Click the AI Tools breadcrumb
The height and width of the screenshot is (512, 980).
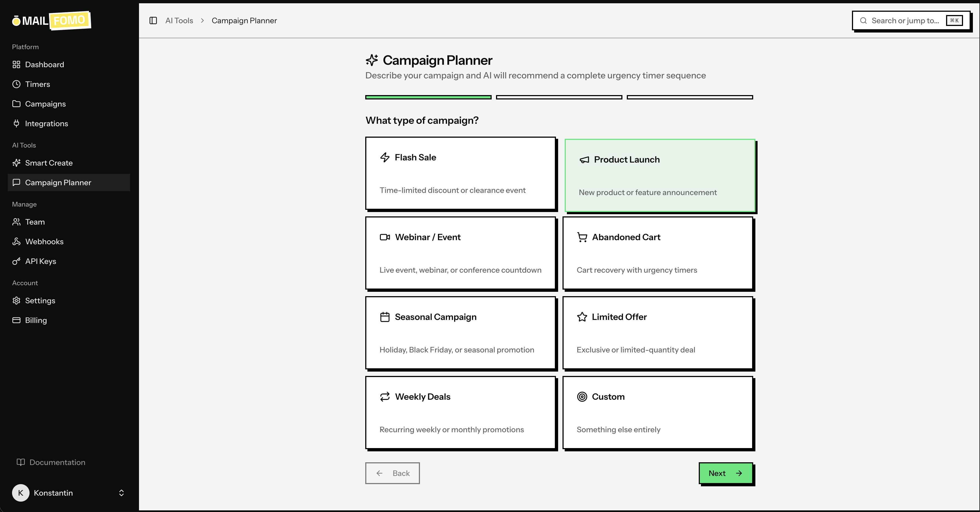179,20
